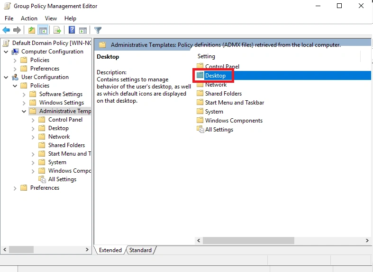Click the left tree horizontal scrollbar thumb
The width and height of the screenshot is (373, 272).
[21, 249]
